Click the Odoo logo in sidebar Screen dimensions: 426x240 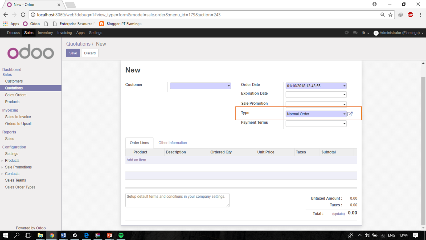[x=31, y=52]
